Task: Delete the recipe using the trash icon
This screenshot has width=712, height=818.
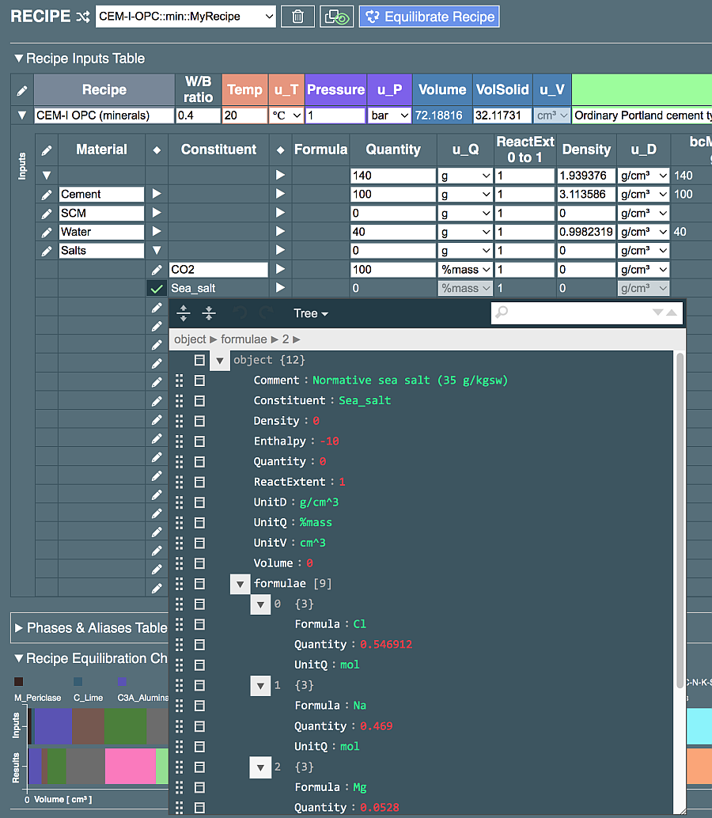Action: pyautogui.click(x=297, y=16)
